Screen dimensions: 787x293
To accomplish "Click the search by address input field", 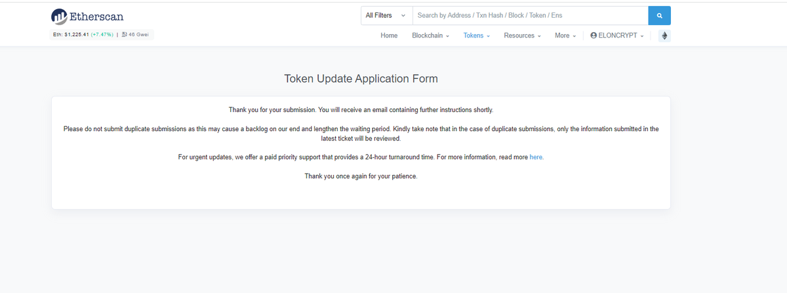I will 530,15.
